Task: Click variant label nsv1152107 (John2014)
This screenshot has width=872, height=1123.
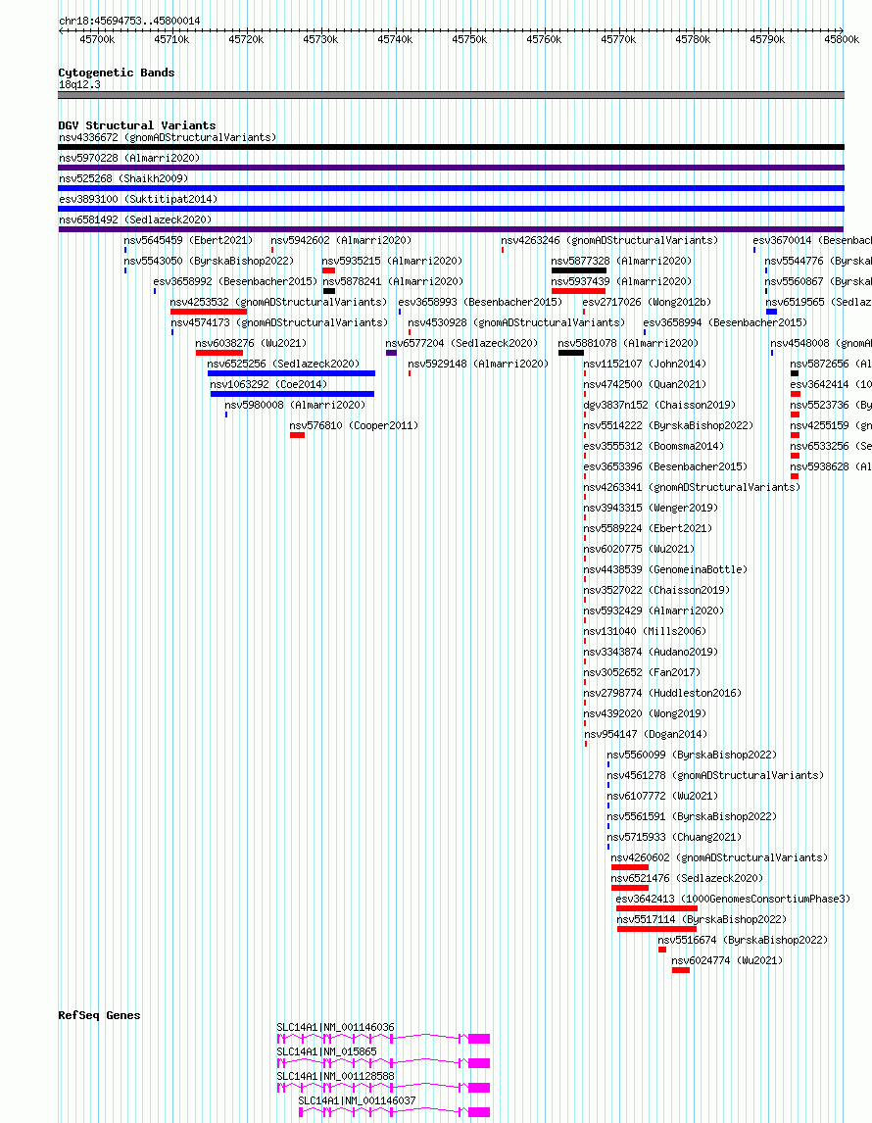Action: click(645, 364)
